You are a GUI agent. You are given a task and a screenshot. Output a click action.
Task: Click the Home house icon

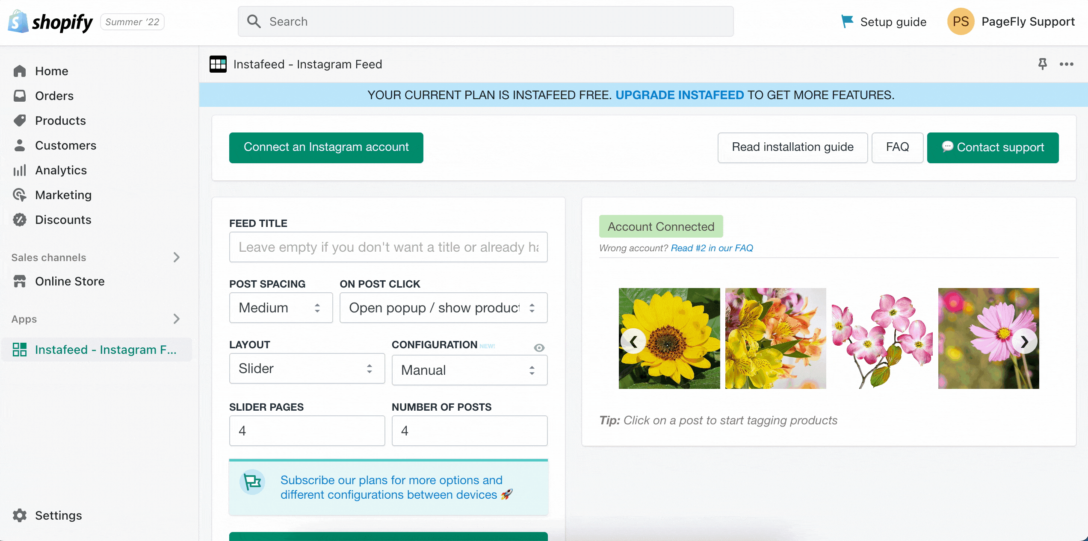pos(20,71)
